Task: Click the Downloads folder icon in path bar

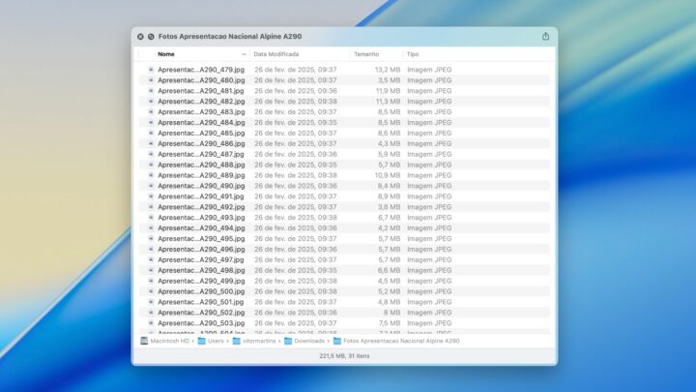Action: coord(288,341)
